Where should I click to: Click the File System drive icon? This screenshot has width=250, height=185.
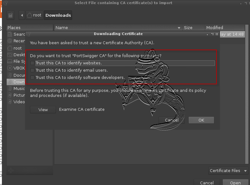[x=10, y=61]
